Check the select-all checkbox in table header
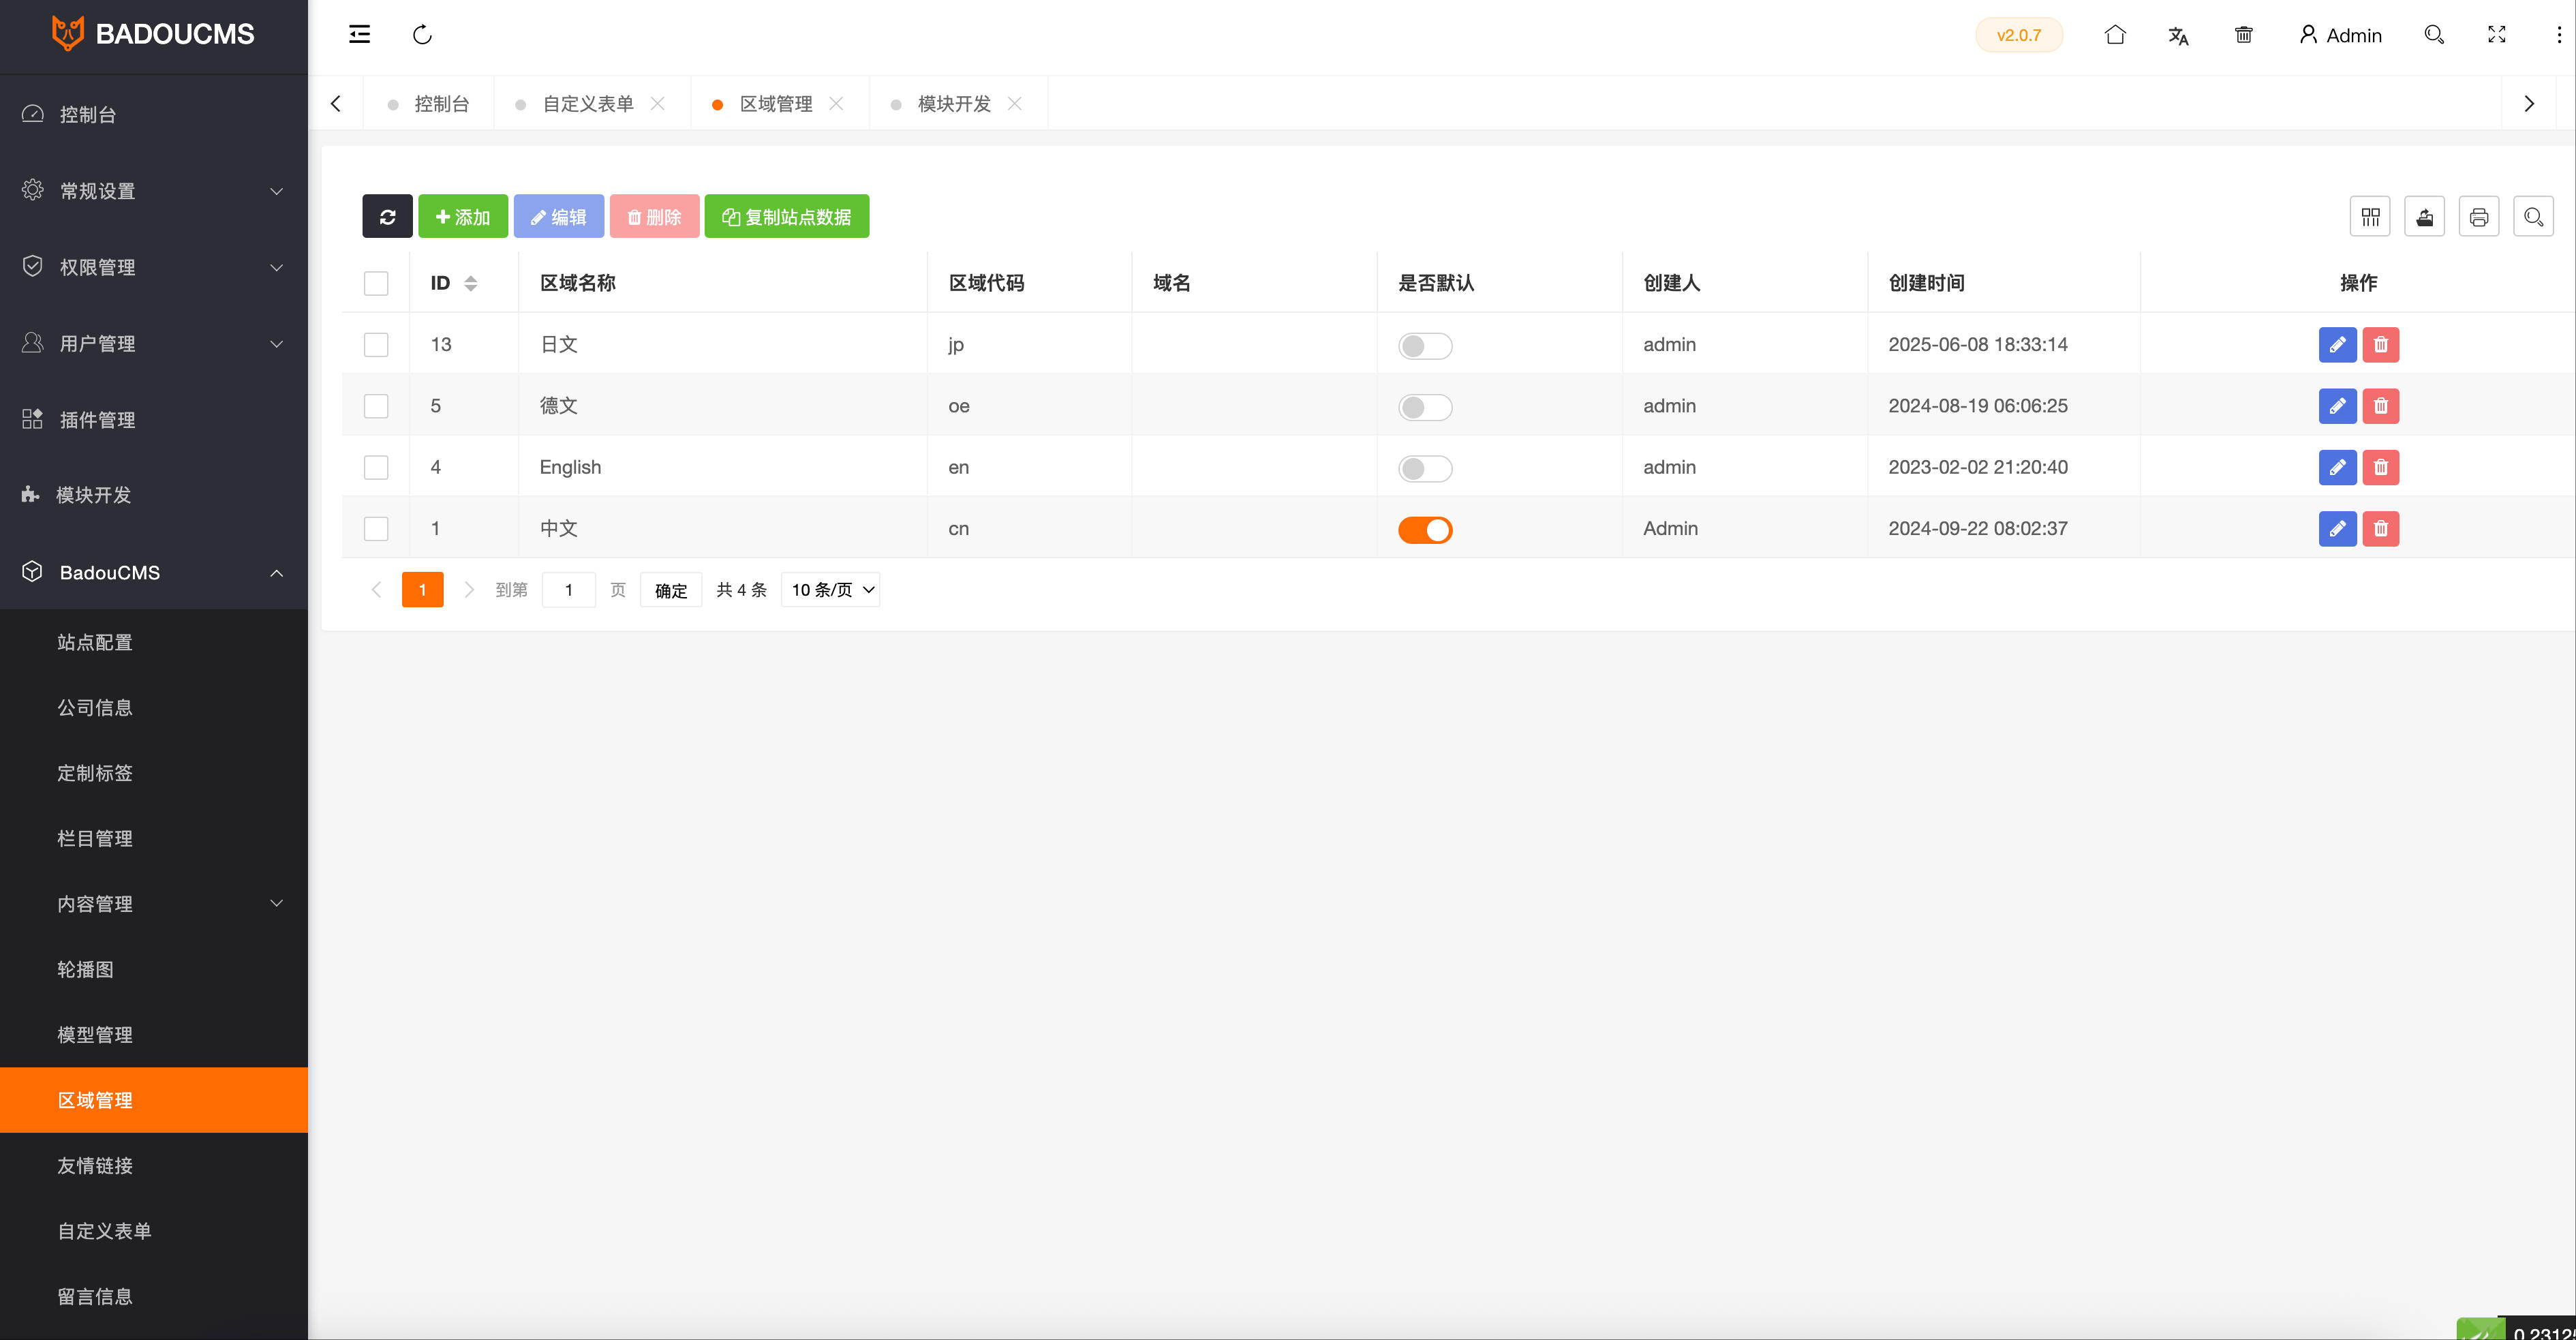 (376, 283)
